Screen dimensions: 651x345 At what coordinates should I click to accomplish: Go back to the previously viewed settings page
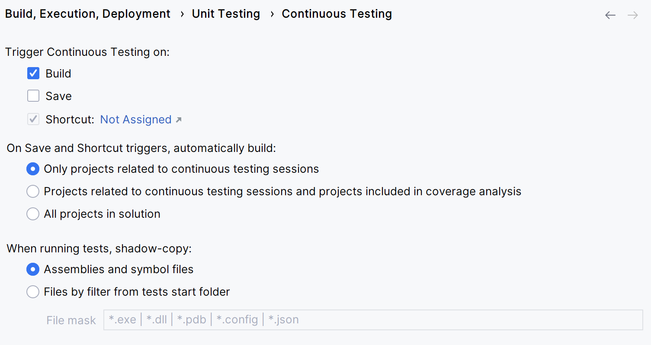click(x=610, y=15)
